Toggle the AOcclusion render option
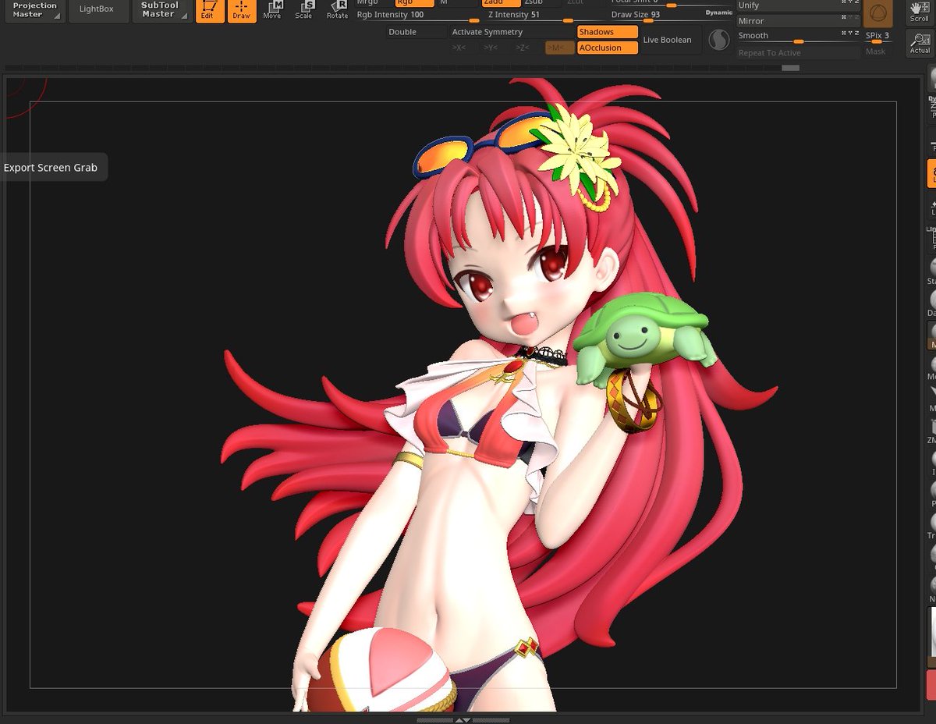The height and width of the screenshot is (724, 936). click(608, 48)
